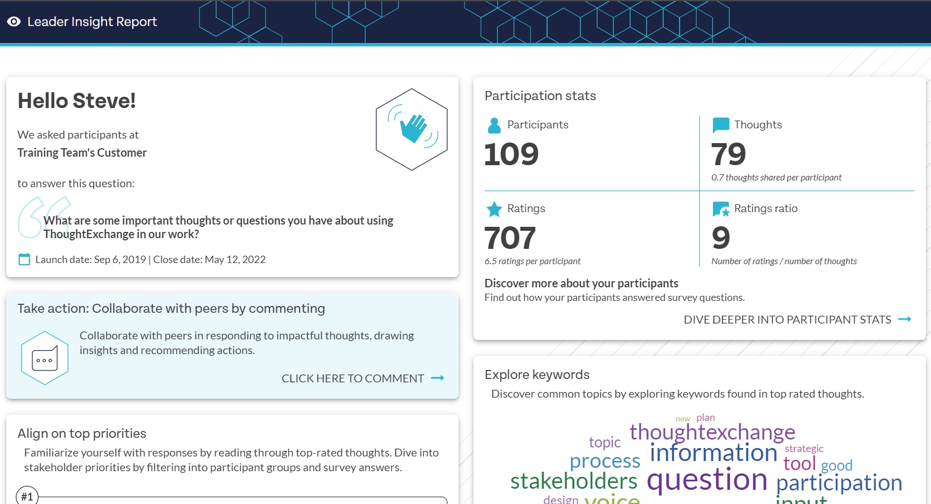Click the Ratings star icon
The height and width of the screenshot is (504, 931).
pos(494,209)
